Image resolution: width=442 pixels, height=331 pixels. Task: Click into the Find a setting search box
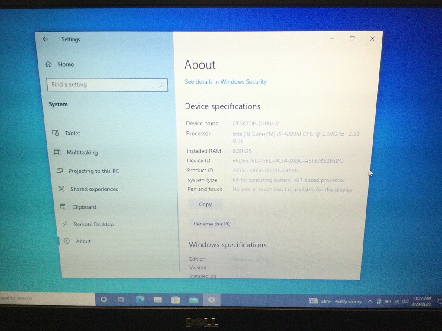(x=107, y=85)
